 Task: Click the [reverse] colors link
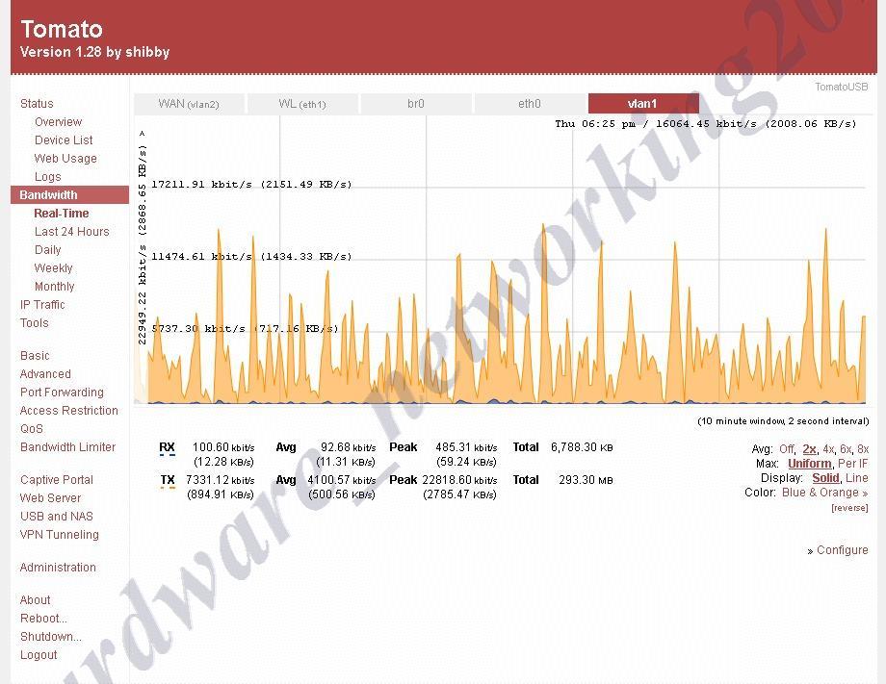point(849,508)
